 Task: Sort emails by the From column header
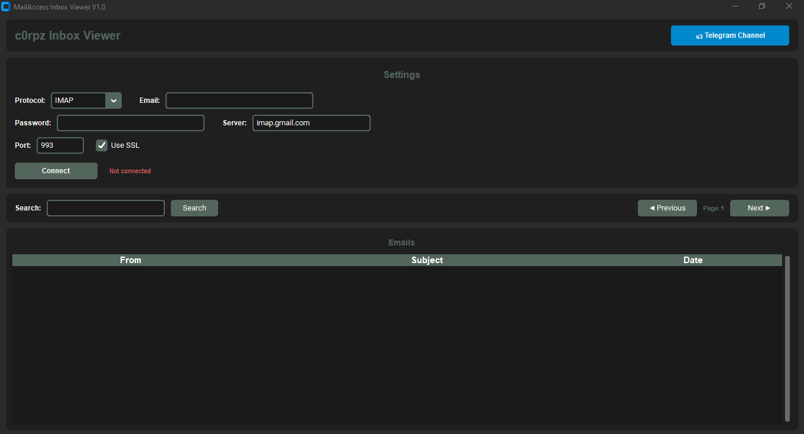tap(130, 260)
